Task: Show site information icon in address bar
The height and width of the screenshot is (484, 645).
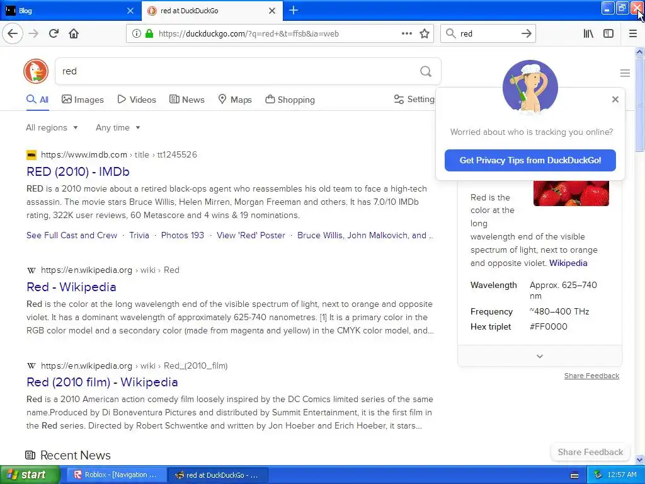Action: click(x=136, y=33)
